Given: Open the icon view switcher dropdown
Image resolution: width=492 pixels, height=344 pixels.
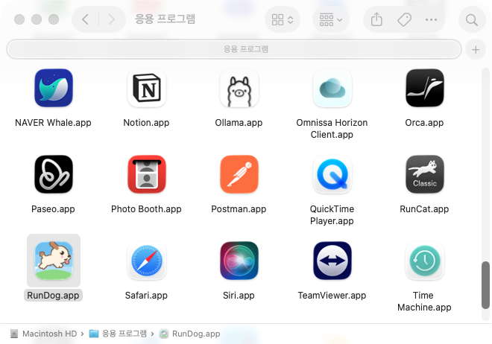Looking at the screenshot, I should point(283,19).
